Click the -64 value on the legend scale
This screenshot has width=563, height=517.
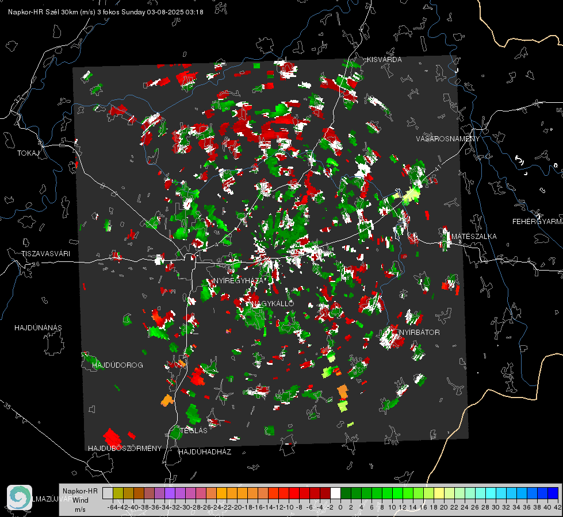click(113, 507)
